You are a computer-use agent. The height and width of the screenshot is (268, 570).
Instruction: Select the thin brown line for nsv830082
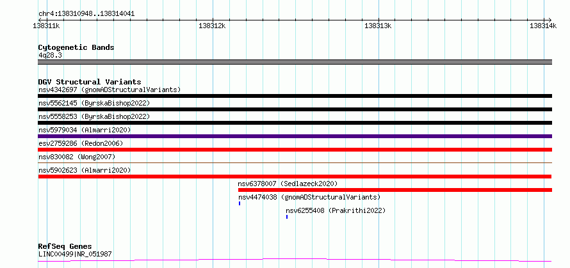295,162
